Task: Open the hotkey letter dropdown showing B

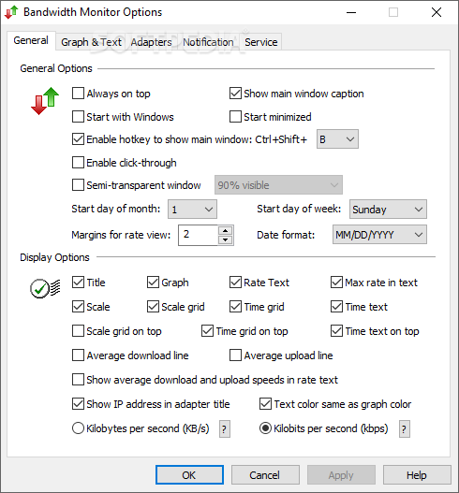Action: click(337, 139)
